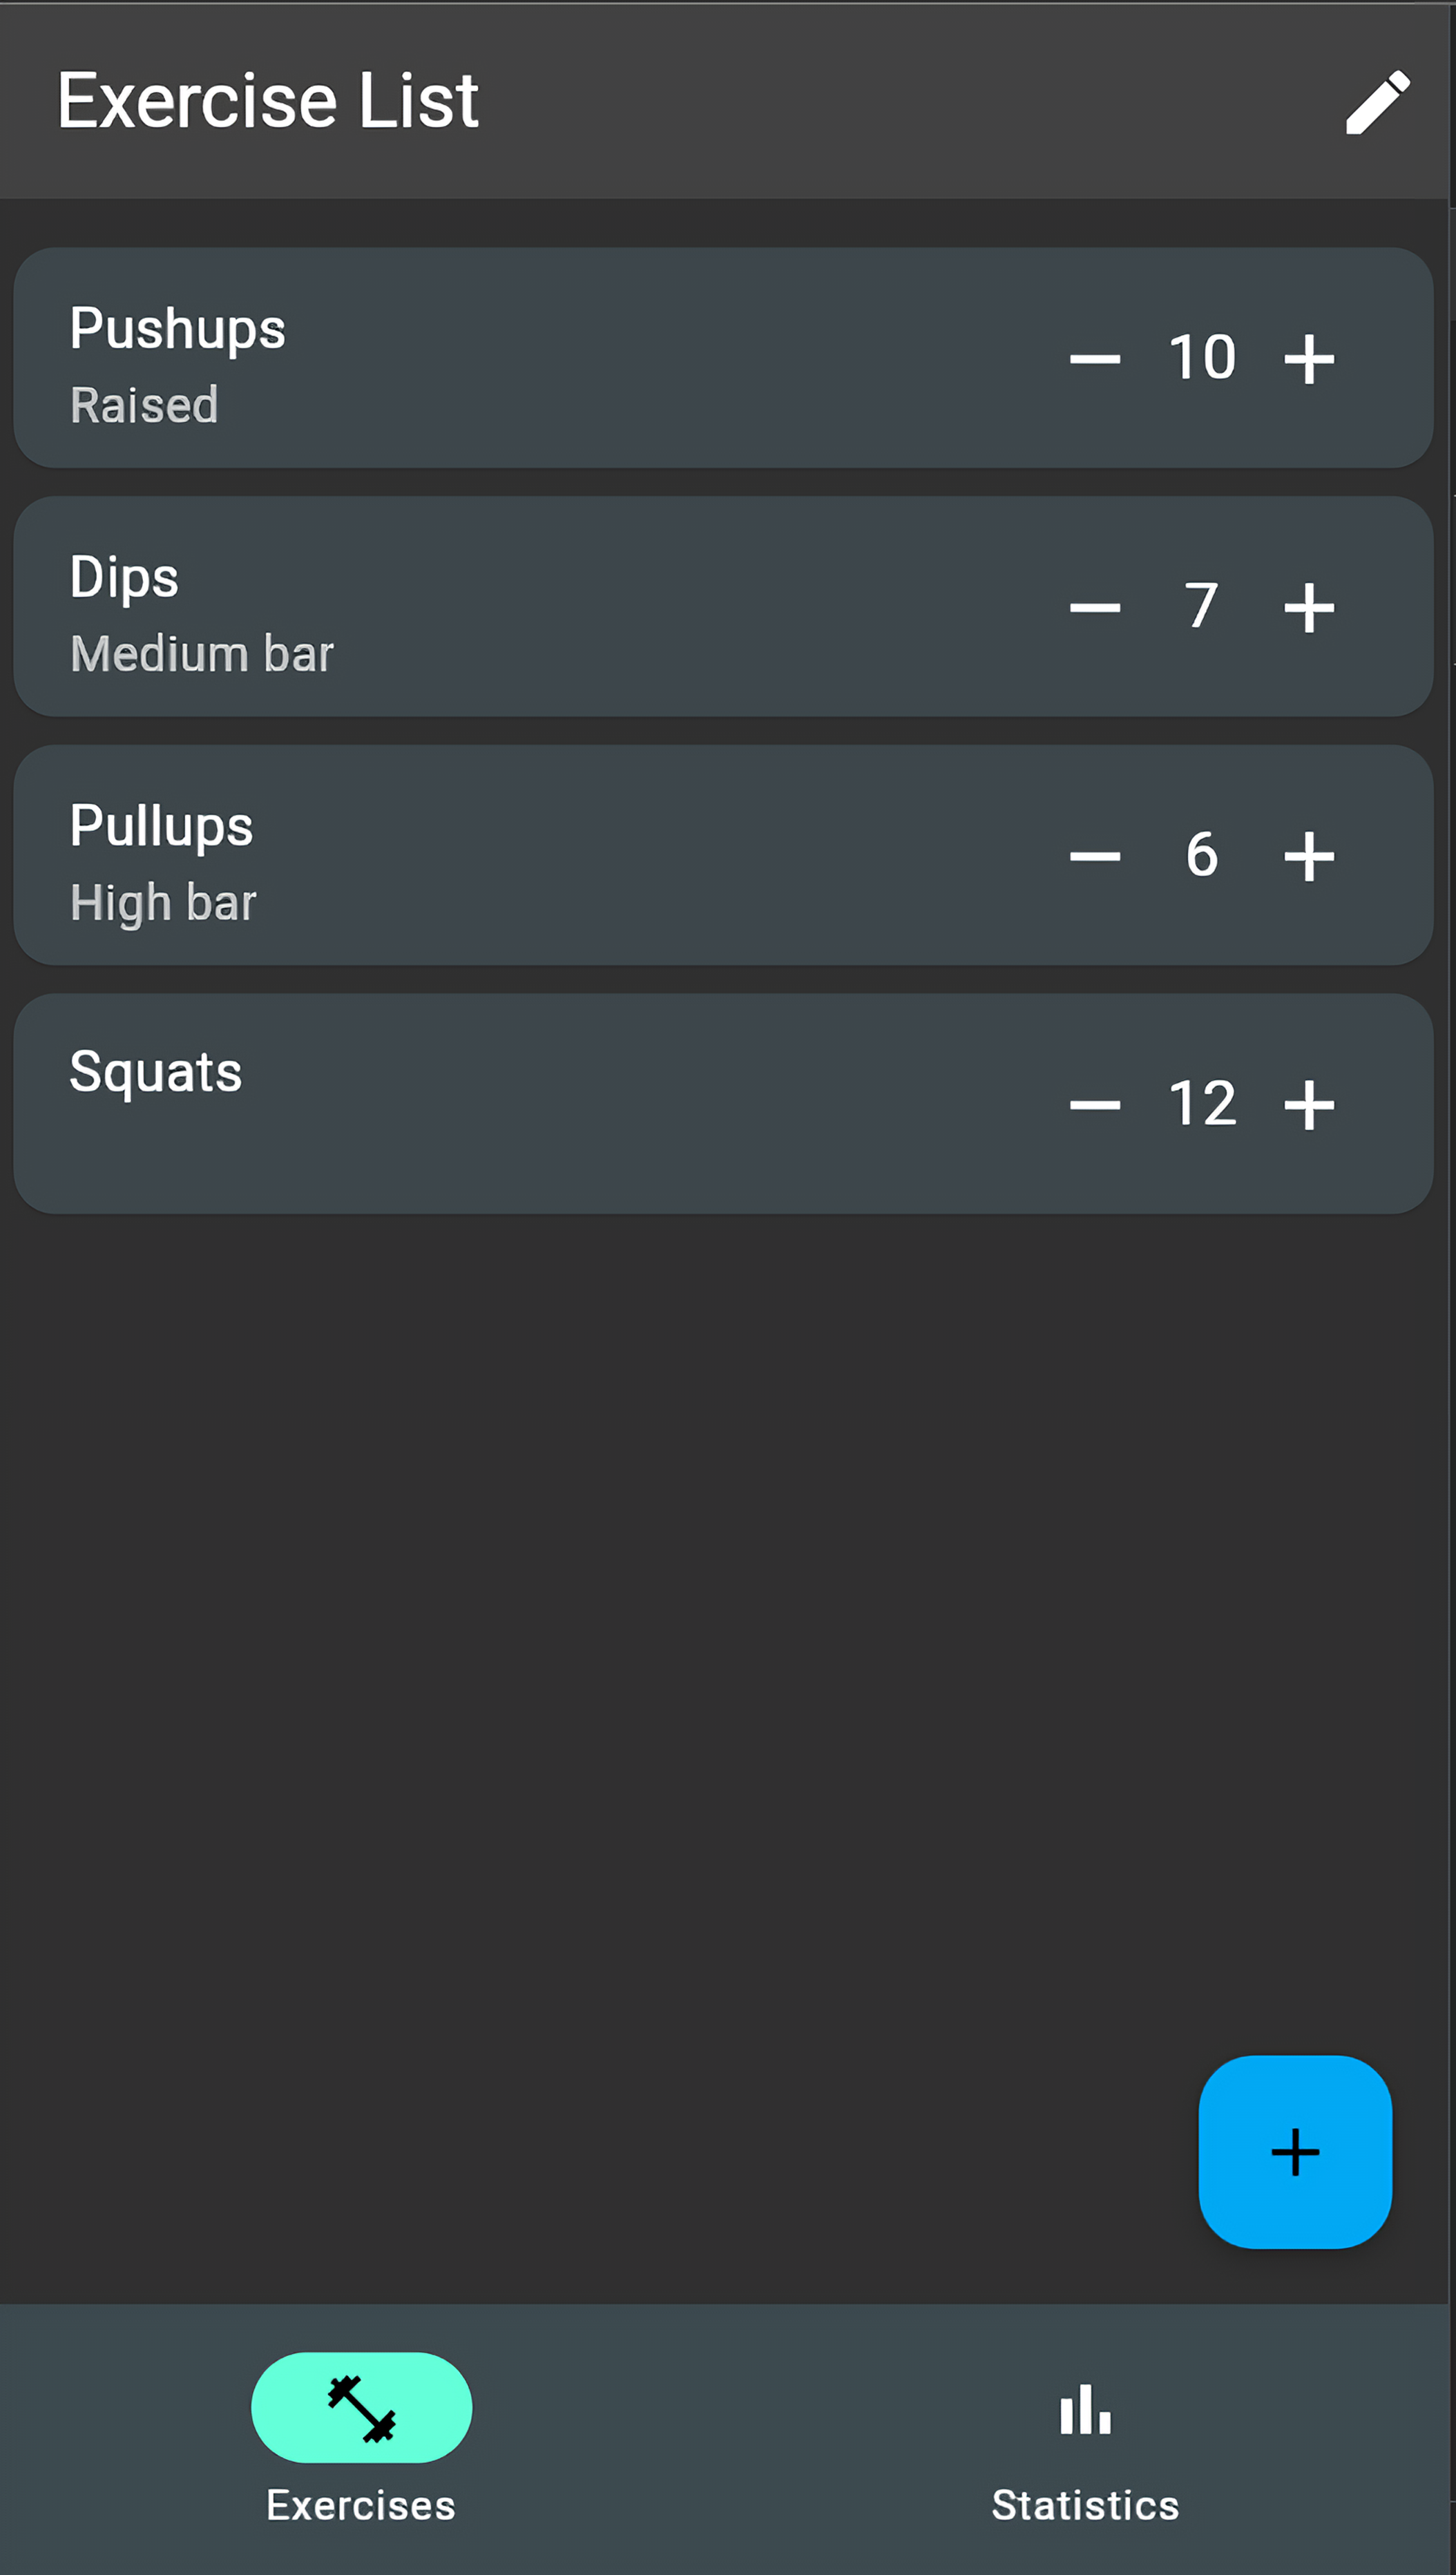The image size is (1456, 2575).
Task: Decrease the Squats count with minus
Action: tap(1094, 1104)
